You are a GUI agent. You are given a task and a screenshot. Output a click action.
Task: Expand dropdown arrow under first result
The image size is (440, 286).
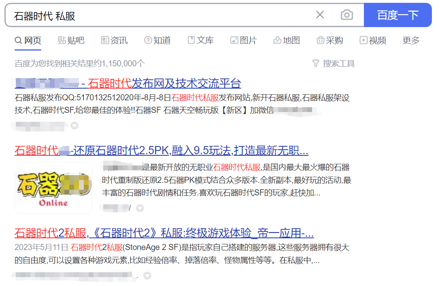pos(74,126)
